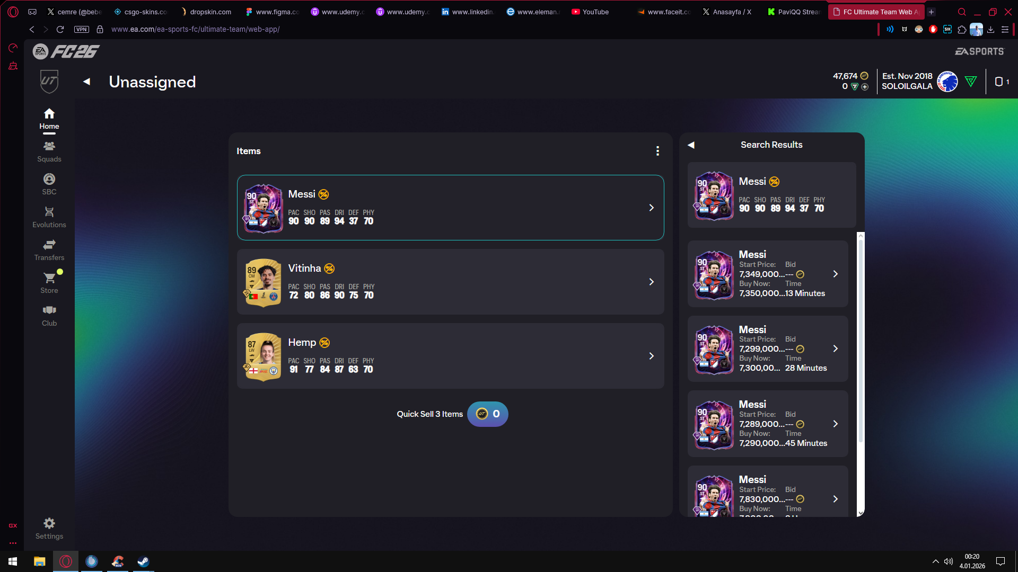
Task: Expand the Vitinha item row chevron
Action: (x=652, y=282)
